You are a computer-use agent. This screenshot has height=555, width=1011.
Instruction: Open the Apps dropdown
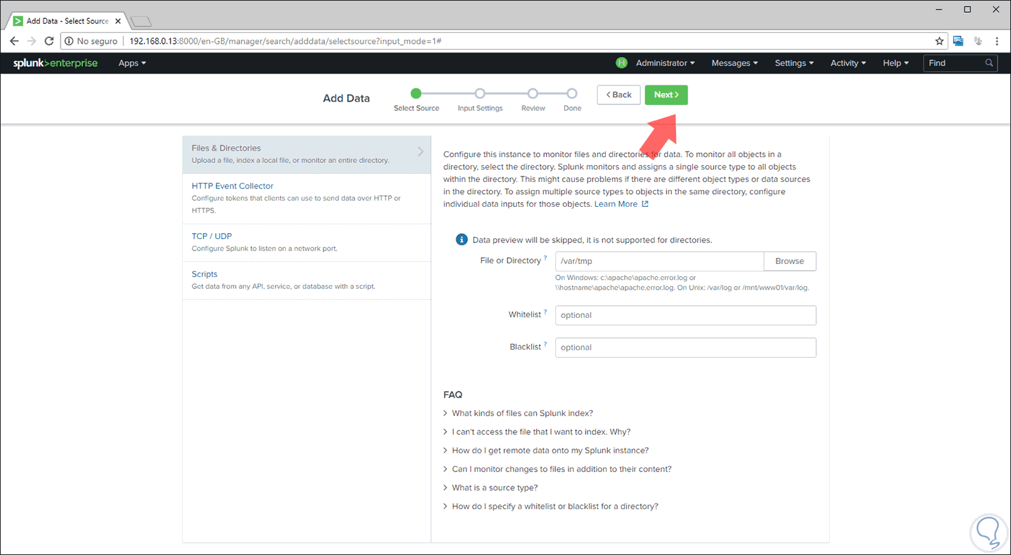point(131,63)
